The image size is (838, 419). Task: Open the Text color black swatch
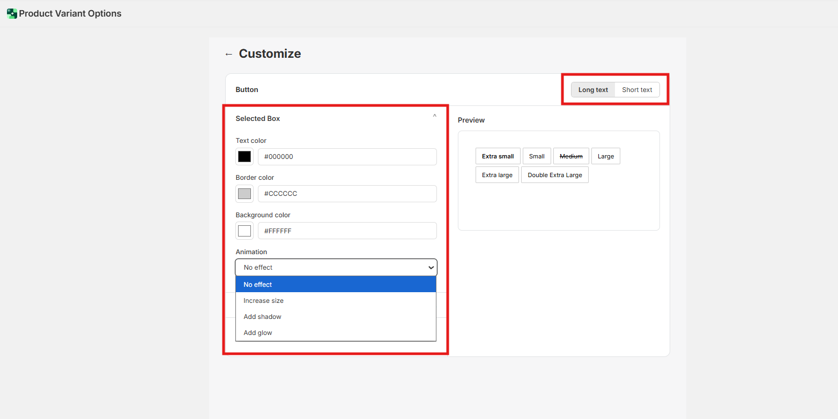244,157
